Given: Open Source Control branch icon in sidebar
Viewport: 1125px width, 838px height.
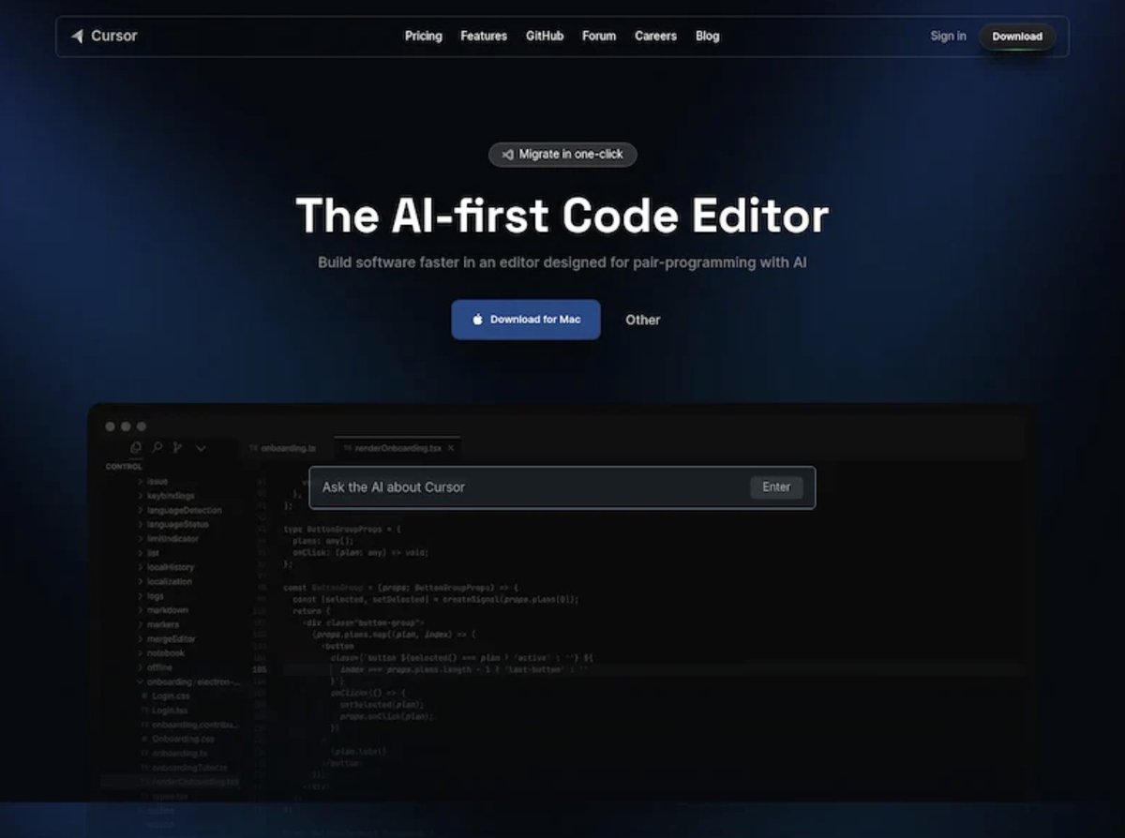Looking at the screenshot, I should [178, 449].
